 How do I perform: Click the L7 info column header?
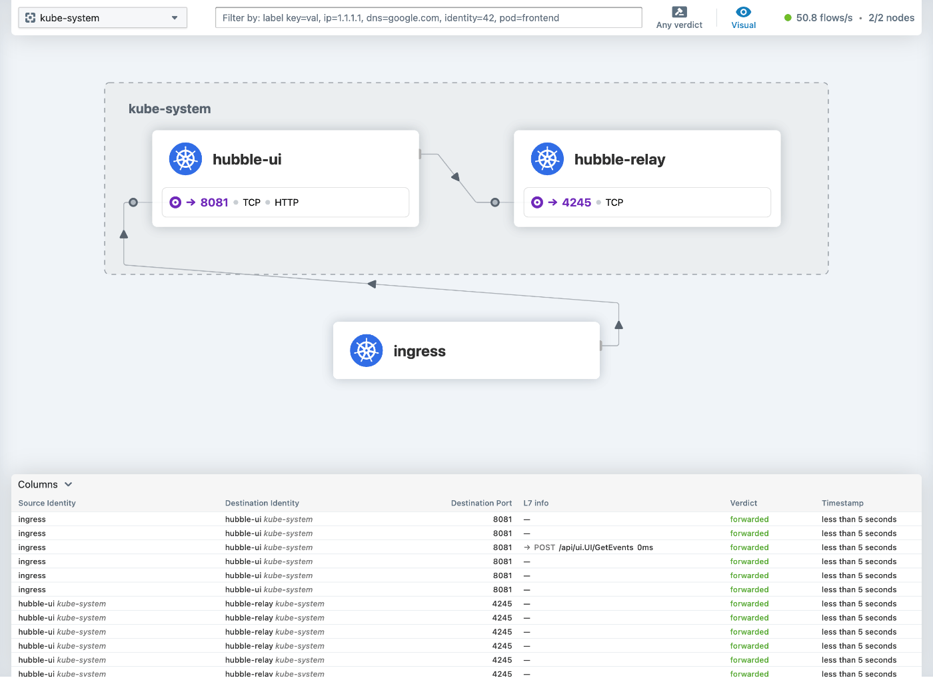[536, 503]
